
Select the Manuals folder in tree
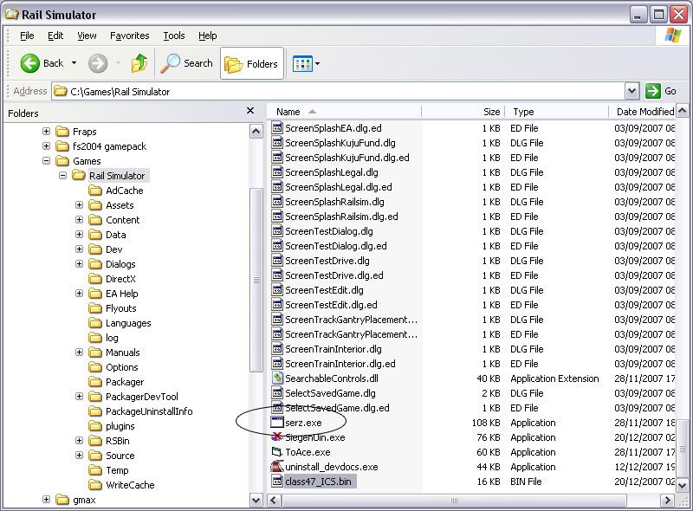tap(122, 353)
